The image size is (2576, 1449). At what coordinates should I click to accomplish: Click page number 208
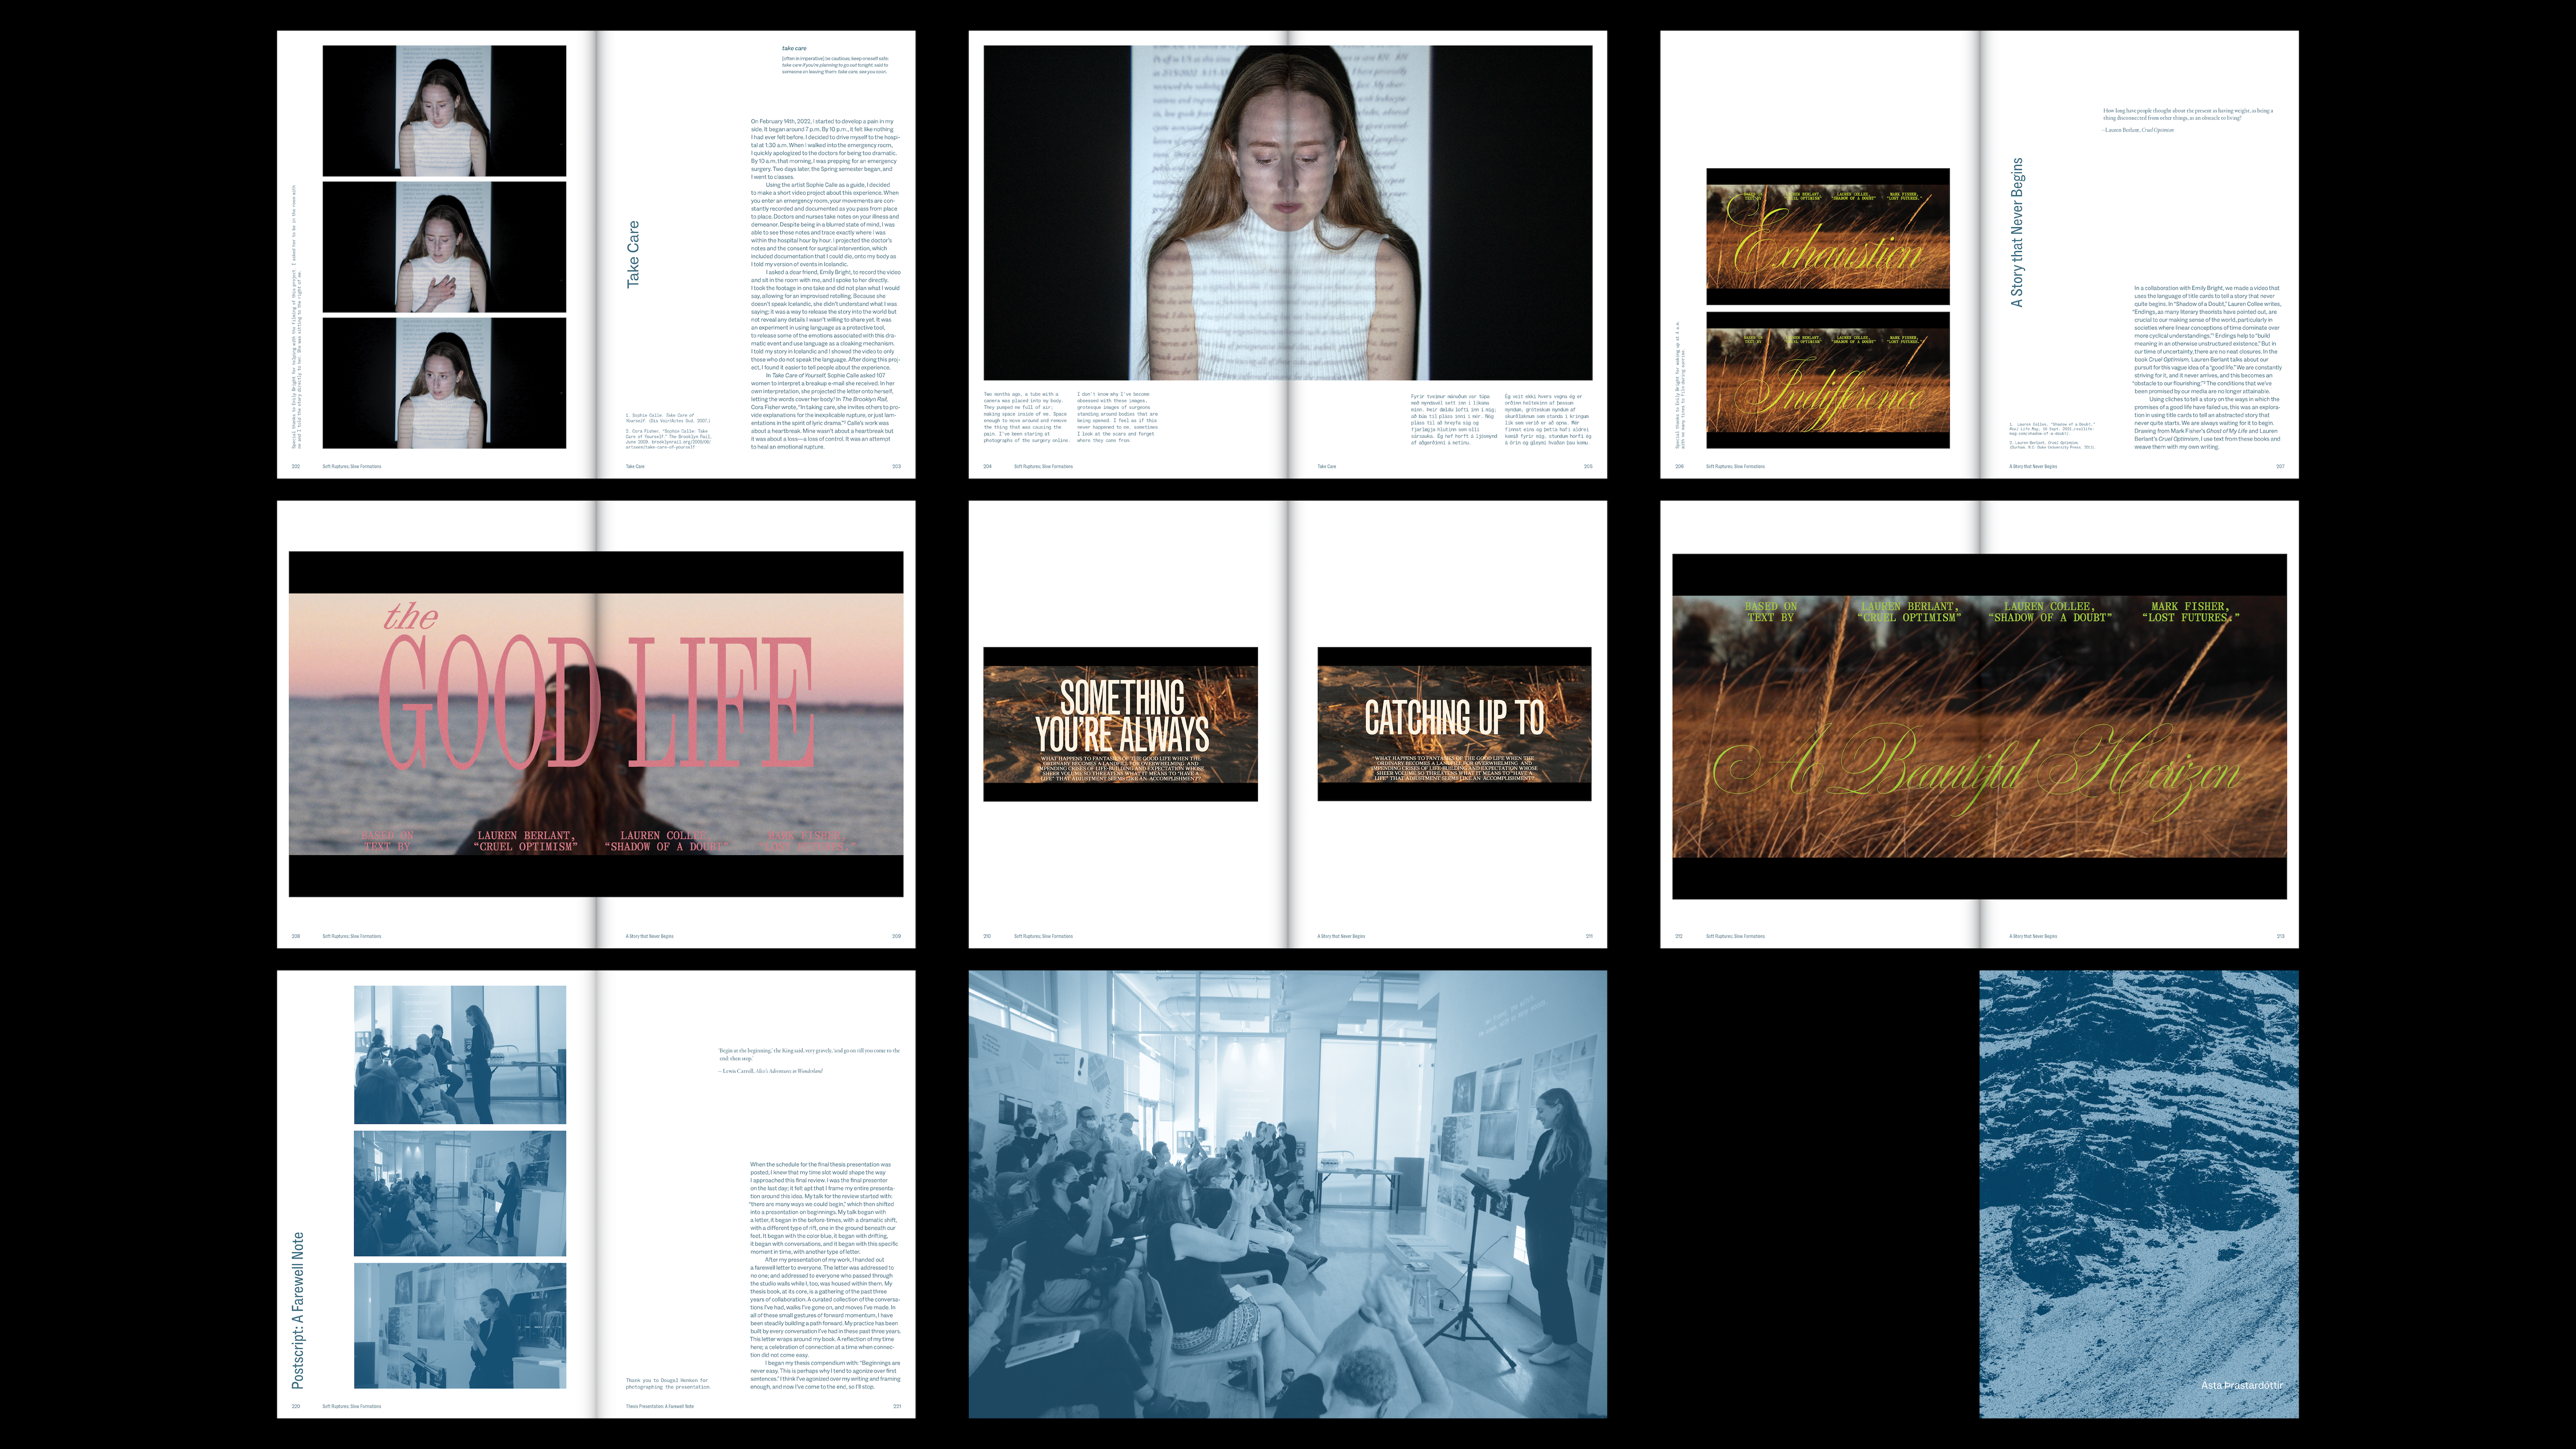coord(295,936)
